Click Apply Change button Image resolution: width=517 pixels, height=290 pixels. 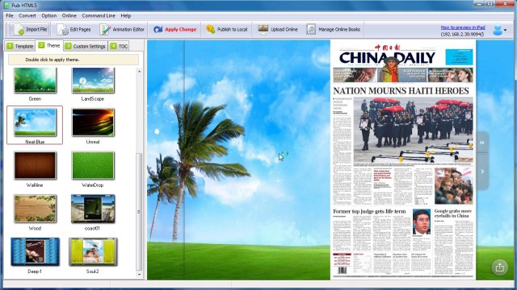click(174, 30)
